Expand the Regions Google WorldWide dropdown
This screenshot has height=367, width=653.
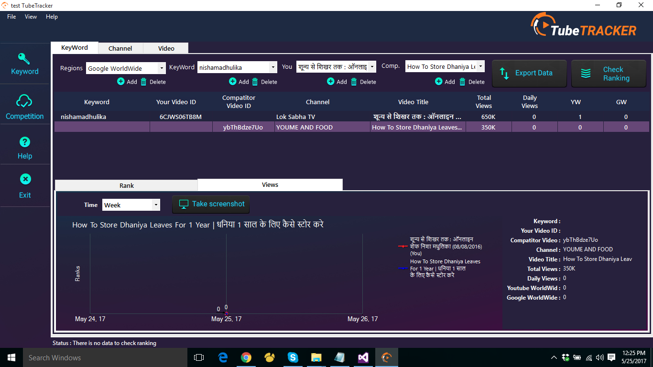coord(162,68)
